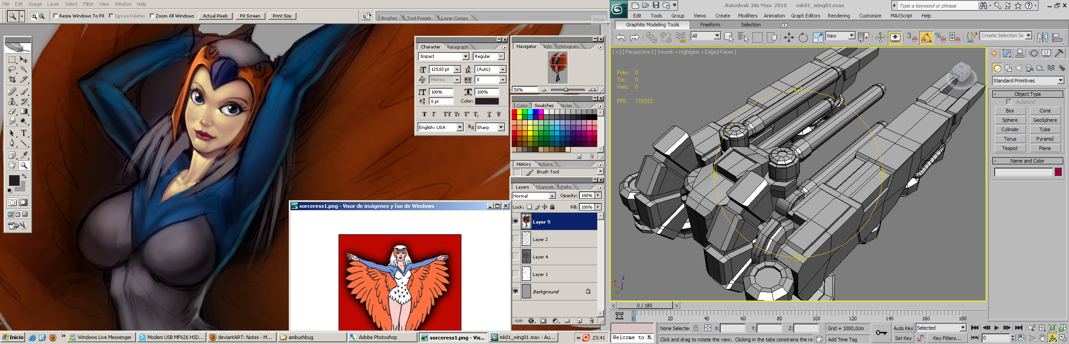Select the Eyedropper tool
Viewport: 1069px width, 344px height.
click(24, 155)
